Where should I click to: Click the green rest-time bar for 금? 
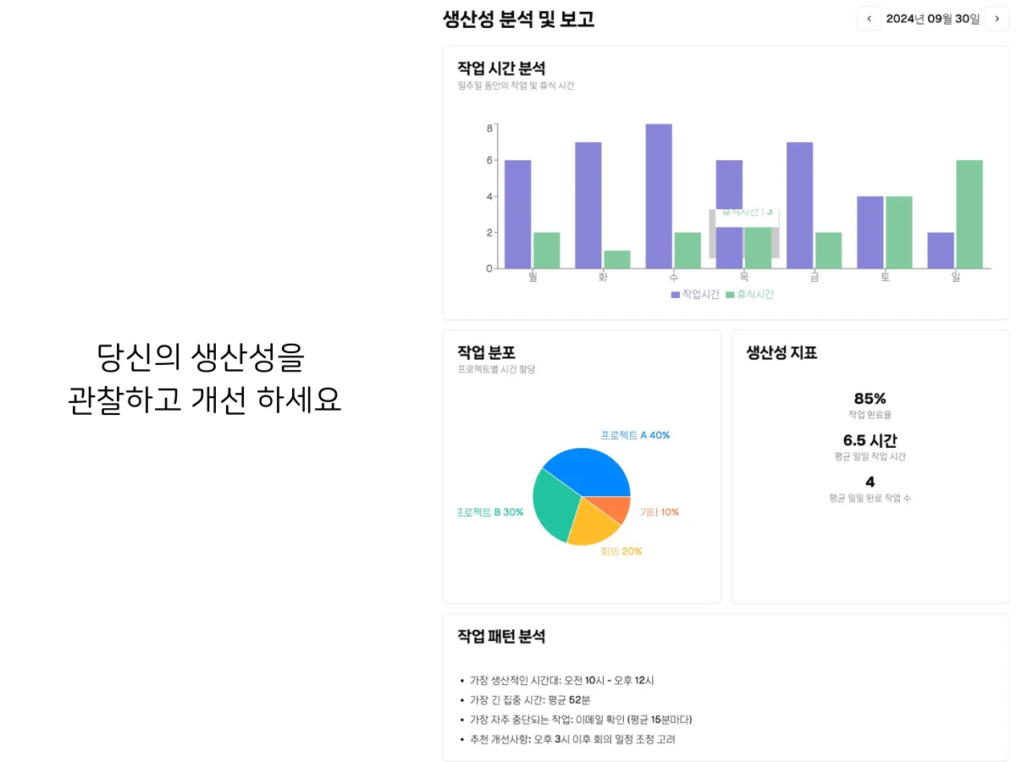click(x=829, y=251)
